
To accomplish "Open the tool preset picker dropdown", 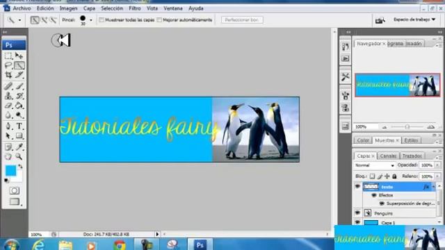I will coord(19,20).
